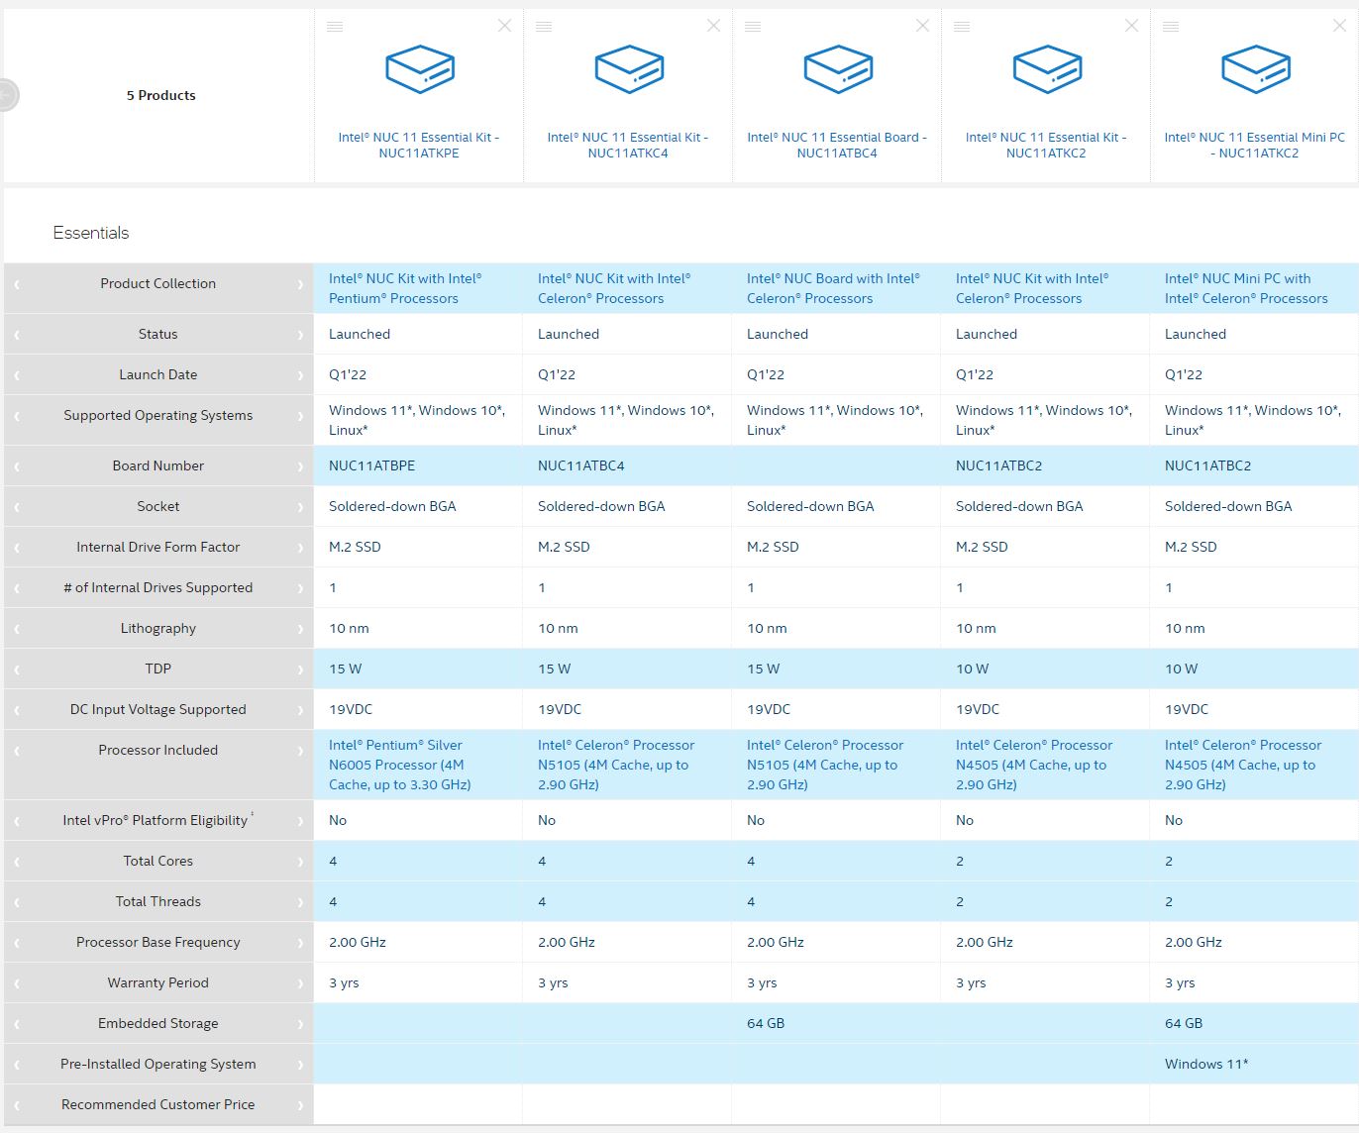The image size is (1359, 1133).
Task: Click the right chevron on the Launch Date row
Action: [x=300, y=375]
